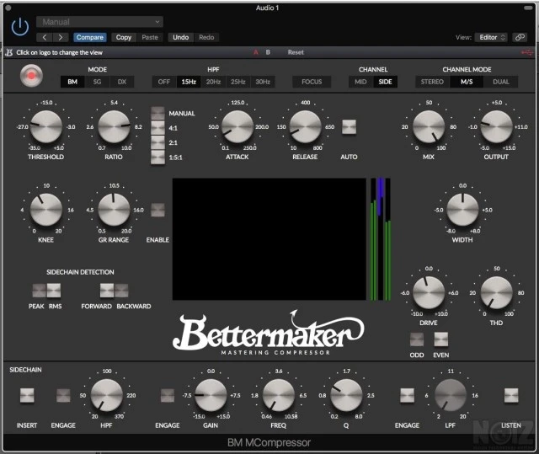Image resolution: width=539 pixels, height=454 pixels.
Task: Toggle the sidechain LPF ENGAGE switch
Action: (407, 396)
